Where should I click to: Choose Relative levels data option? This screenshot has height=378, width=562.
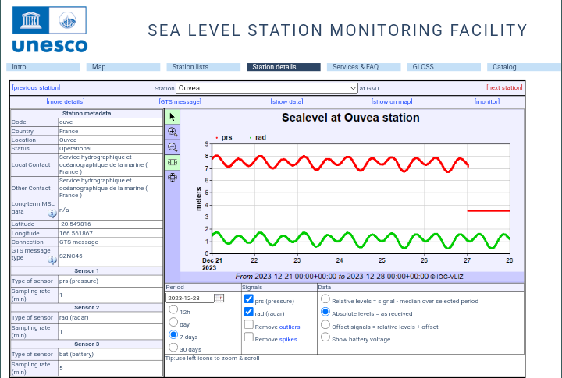click(325, 299)
